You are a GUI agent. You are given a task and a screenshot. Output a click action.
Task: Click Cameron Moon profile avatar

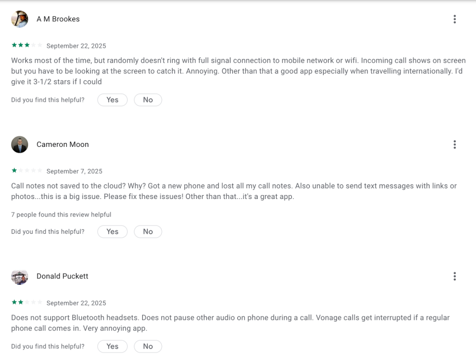20,145
